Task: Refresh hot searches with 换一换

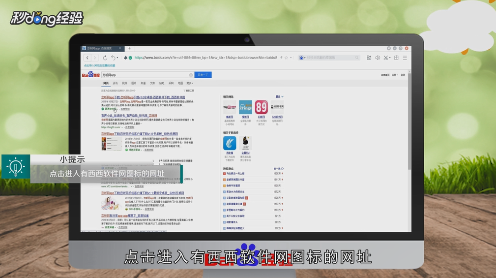Action: coord(279,169)
